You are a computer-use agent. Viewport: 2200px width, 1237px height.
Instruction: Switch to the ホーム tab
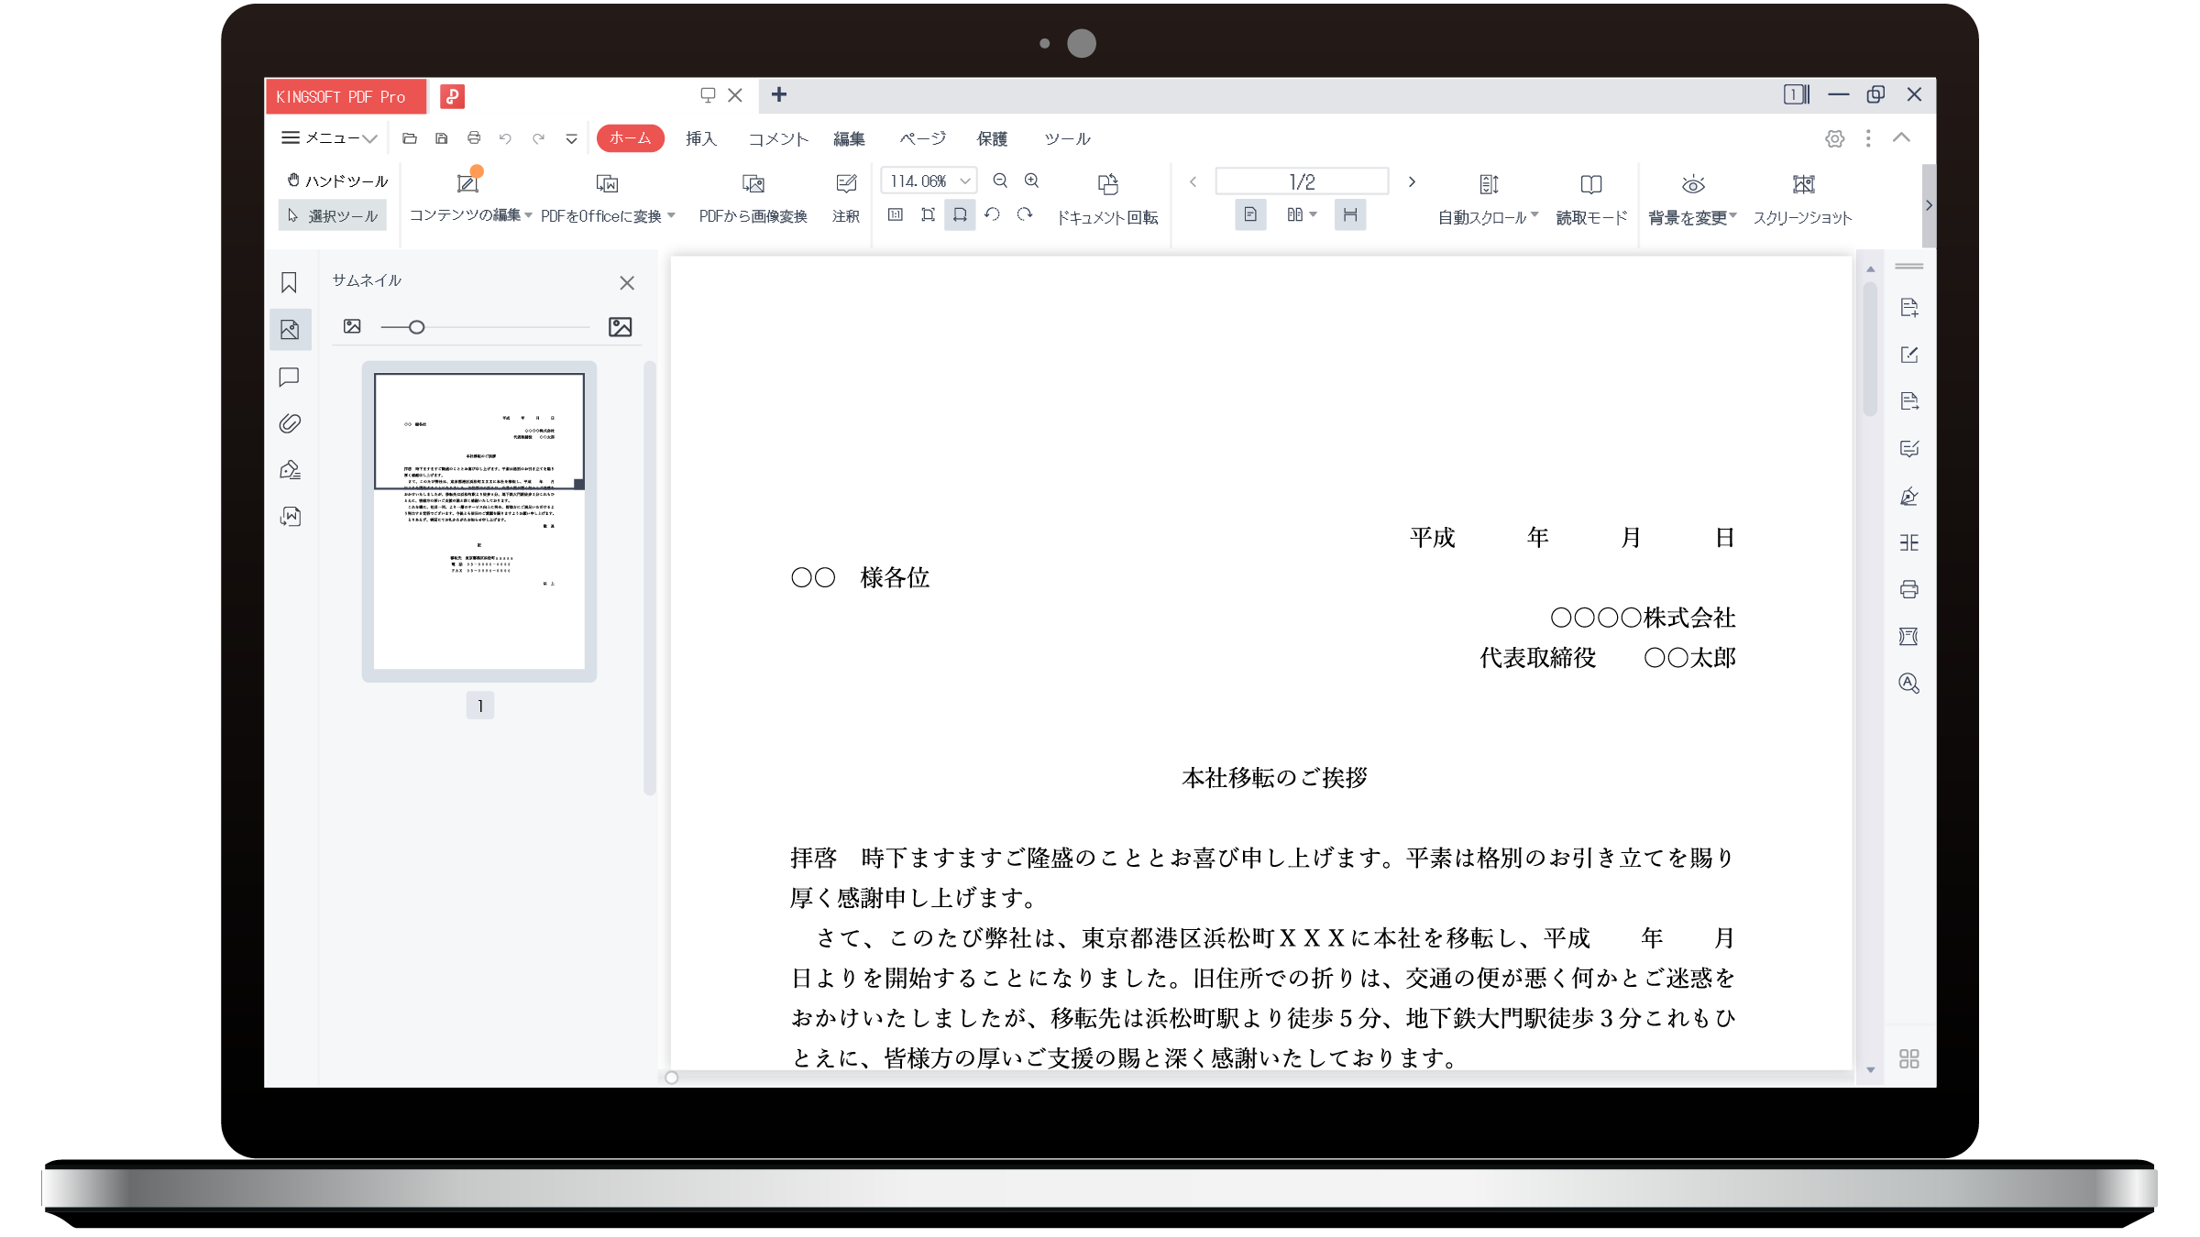tap(630, 138)
